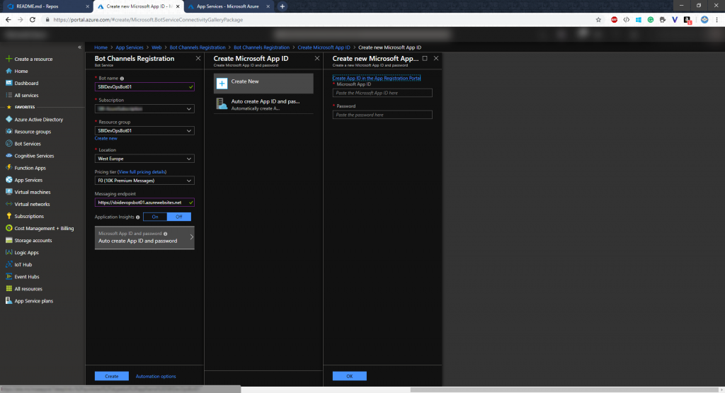Screen dimensions: 725x393
Task: Click Home in the breadcrumb
Action: click(x=101, y=47)
